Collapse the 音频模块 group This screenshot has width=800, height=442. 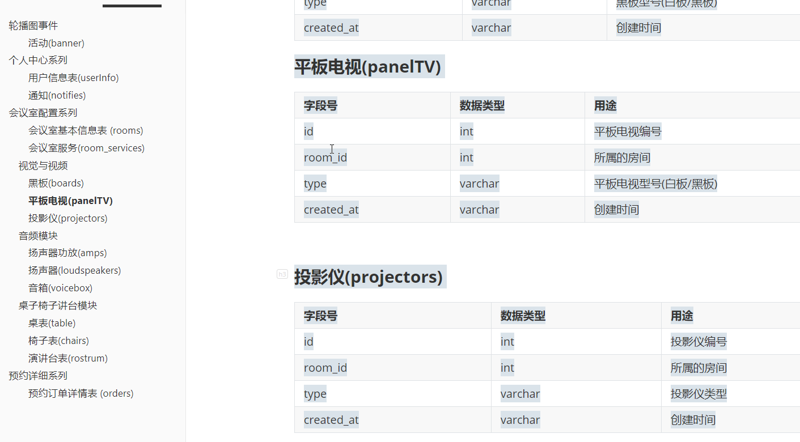tap(38, 235)
